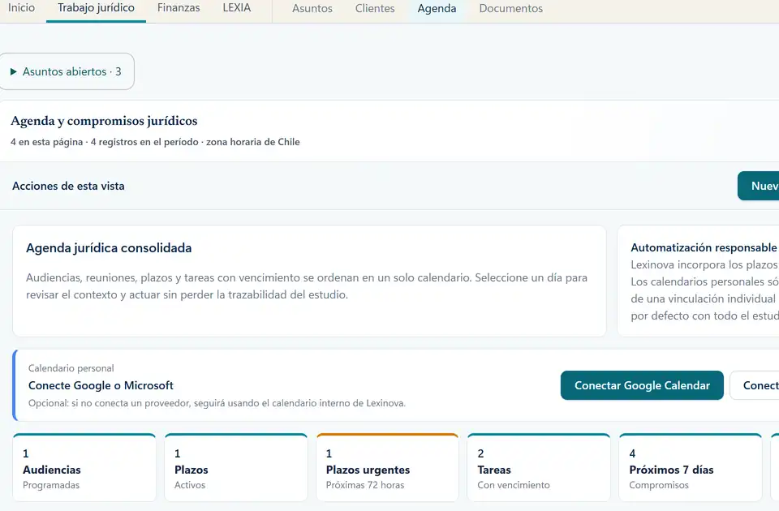The height and width of the screenshot is (511, 779).
Task: Click the text '4 registros en el período'
Action: (x=144, y=142)
